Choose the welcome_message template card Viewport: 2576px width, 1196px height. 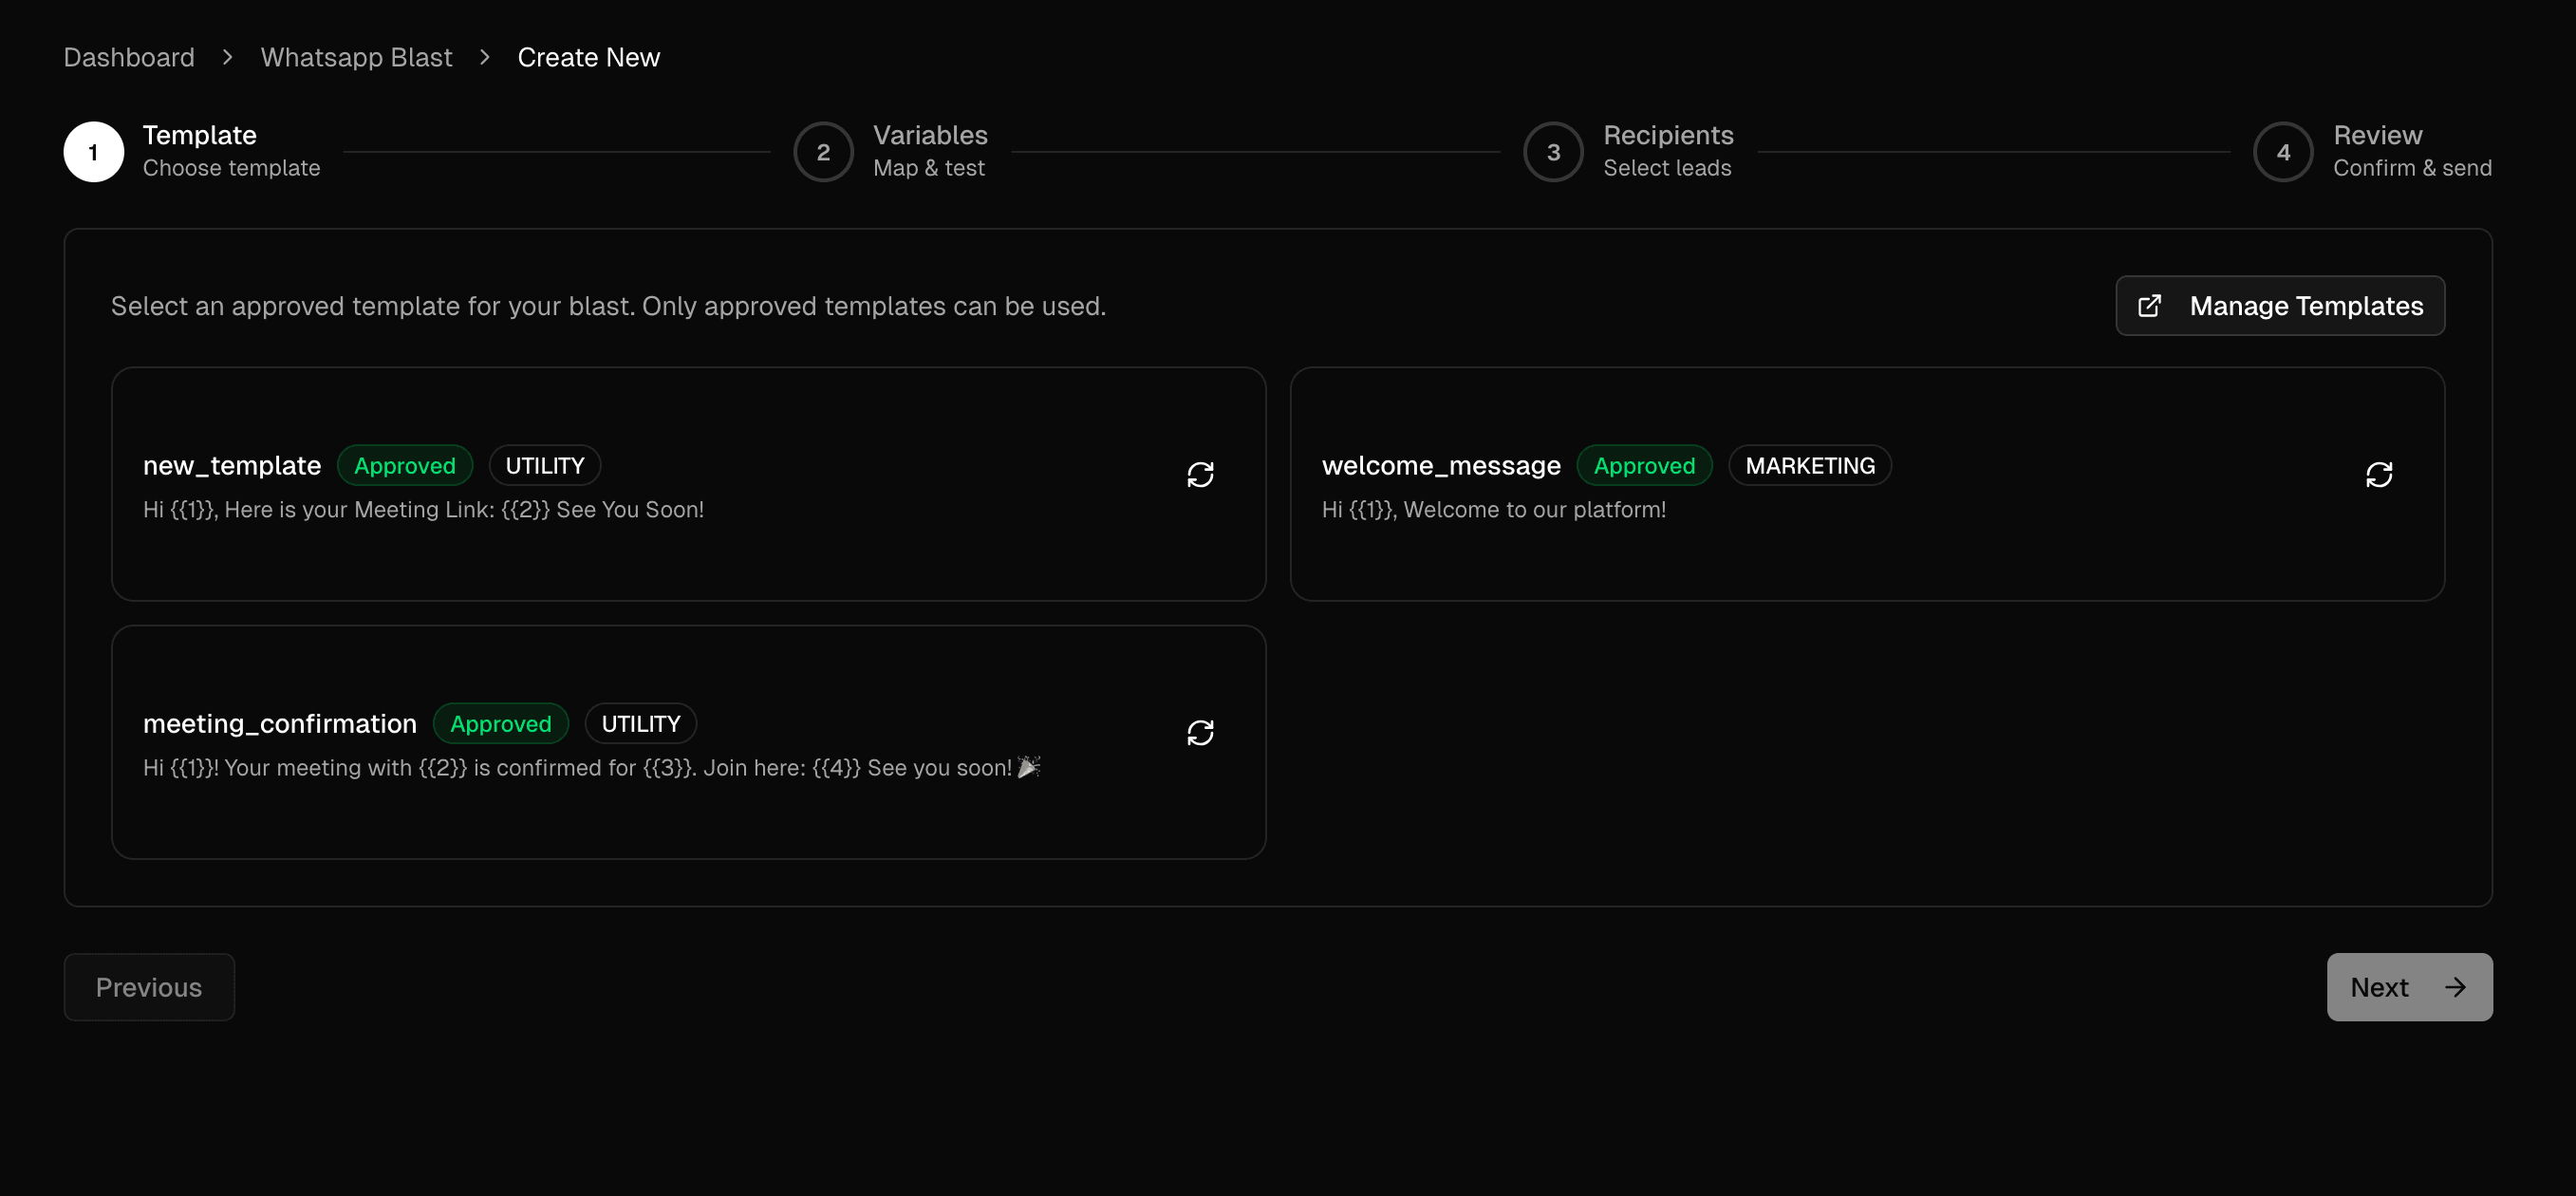click(1867, 484)
